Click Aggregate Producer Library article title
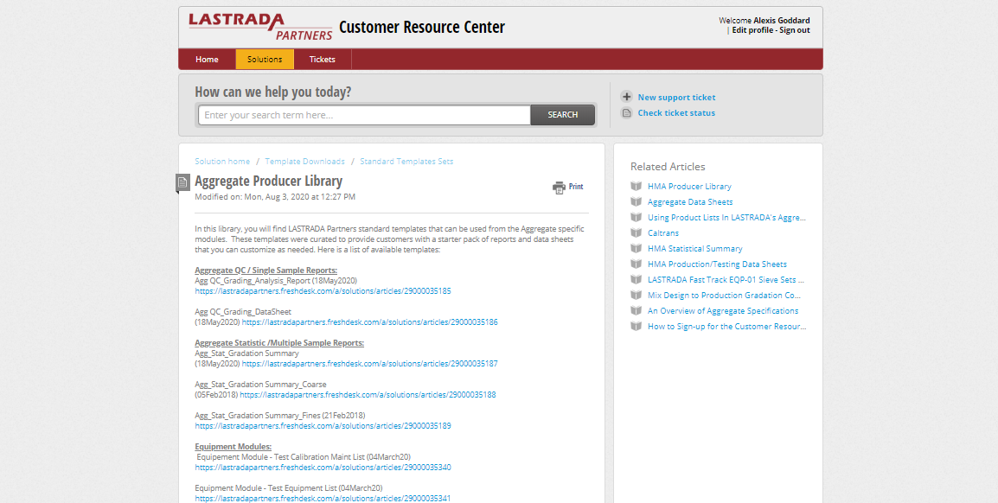The width and height of the screenshot is (998, 503). click(x=269, y=181)
